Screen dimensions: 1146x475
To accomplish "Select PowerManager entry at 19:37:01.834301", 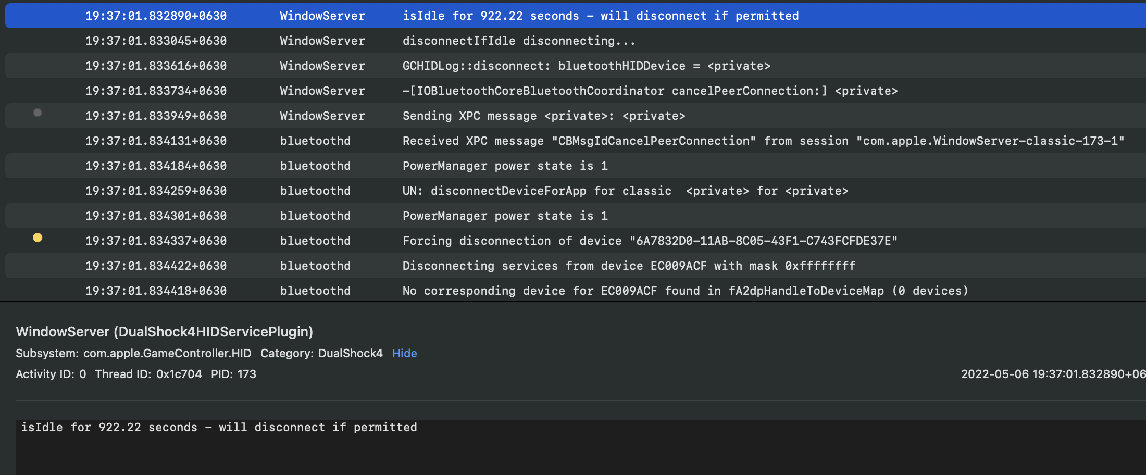I will [505, 216].
